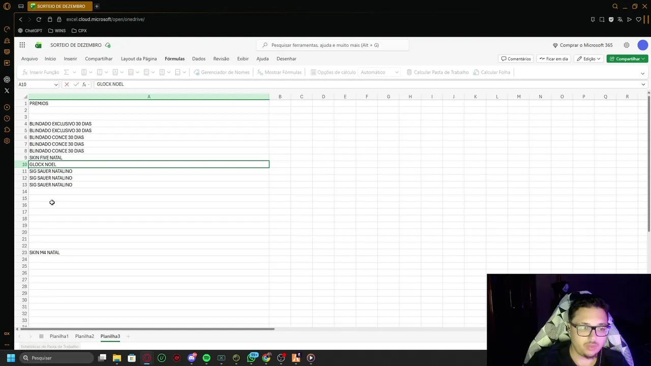Open X (Twitter) in Opera sidebar
The height and width of the screenshot is (366, 651).
click(x=7, y=90)
